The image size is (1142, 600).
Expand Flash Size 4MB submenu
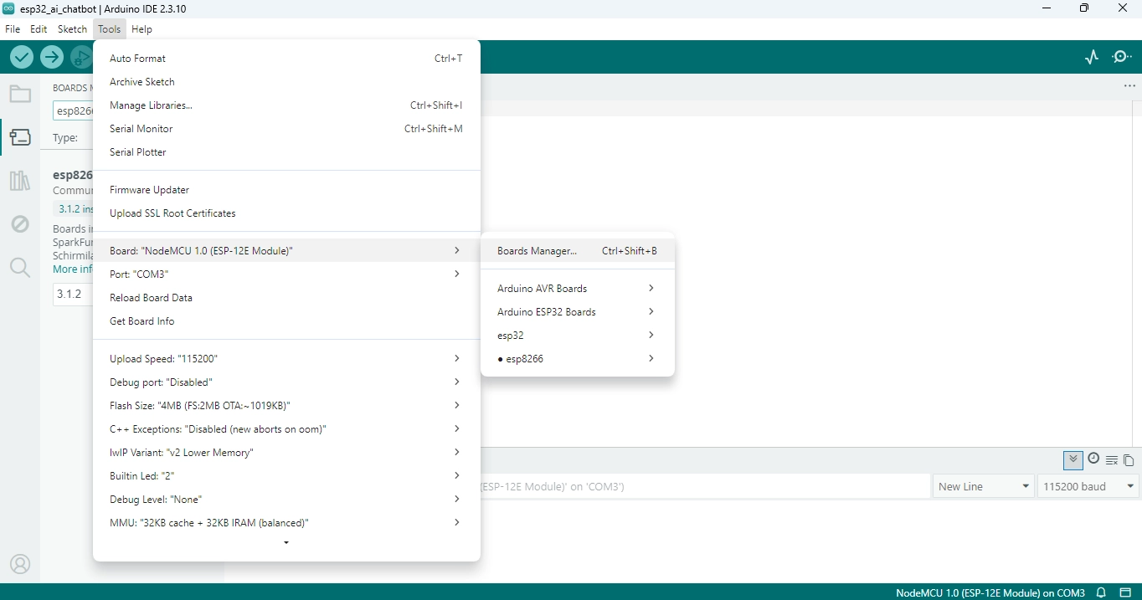tap(286, 405)
